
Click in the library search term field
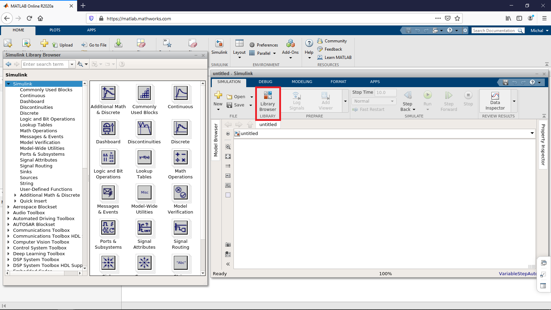pyautogui.click(x=45, y=64)
